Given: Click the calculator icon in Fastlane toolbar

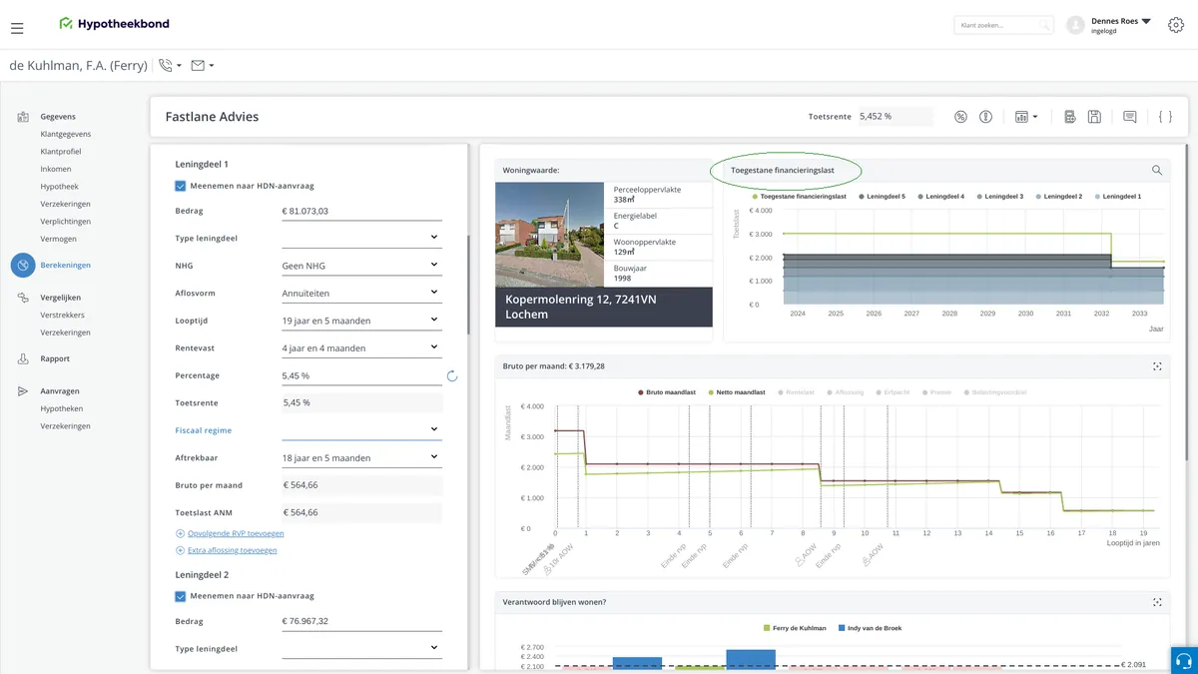Looking at the screenshot, I should (1069, 117).
